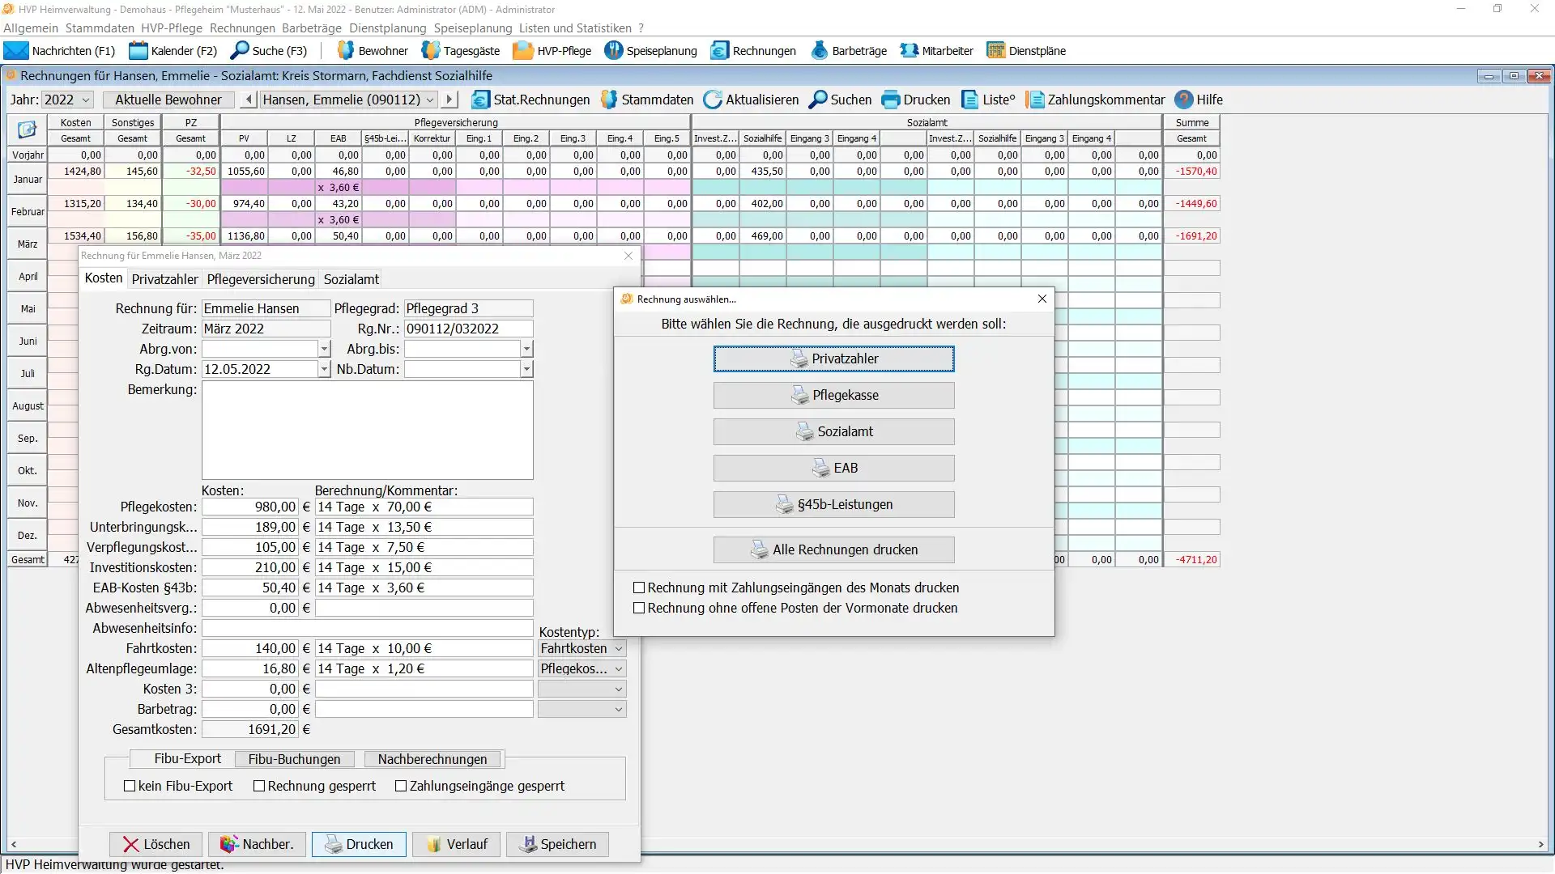Click the Hilfe question mark icon
Screen dimensions: 1555x874
(1183, 100)
